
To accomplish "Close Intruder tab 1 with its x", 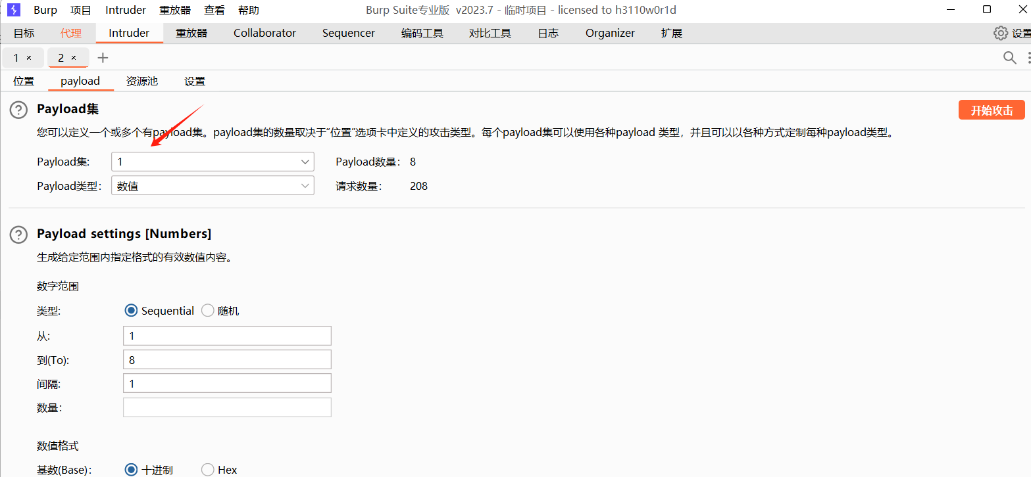I will (29, 58).
